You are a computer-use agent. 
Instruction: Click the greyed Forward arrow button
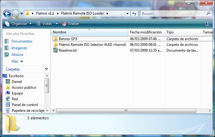pyautogui.click(x=15, y=13)
